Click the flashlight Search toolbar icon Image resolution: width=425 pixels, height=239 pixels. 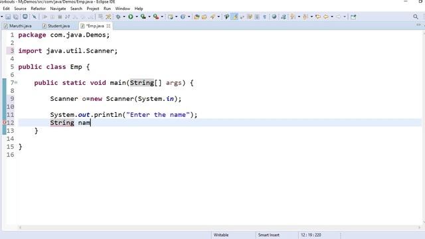(x=212, y=17)
